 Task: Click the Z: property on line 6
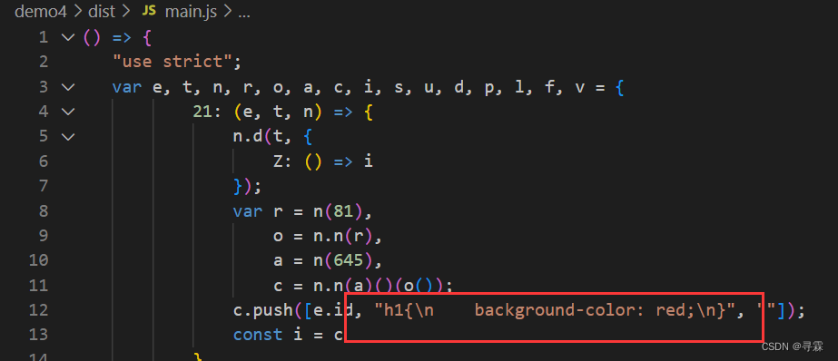[282, 161]
